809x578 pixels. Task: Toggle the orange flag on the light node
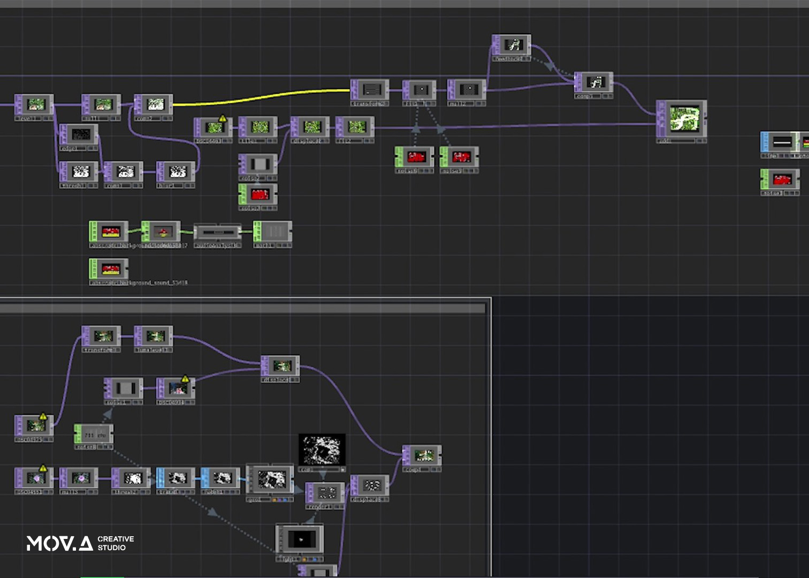click(x=304, y=559)
